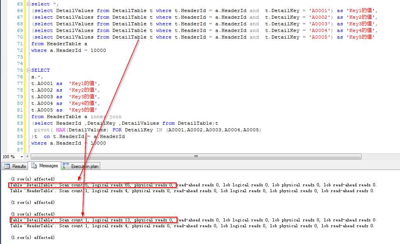
Task: Click line number 87 in the gutter
Action: coord(20,150)
